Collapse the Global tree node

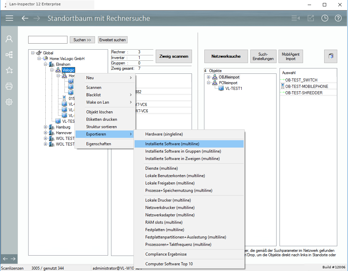[33, 53]
